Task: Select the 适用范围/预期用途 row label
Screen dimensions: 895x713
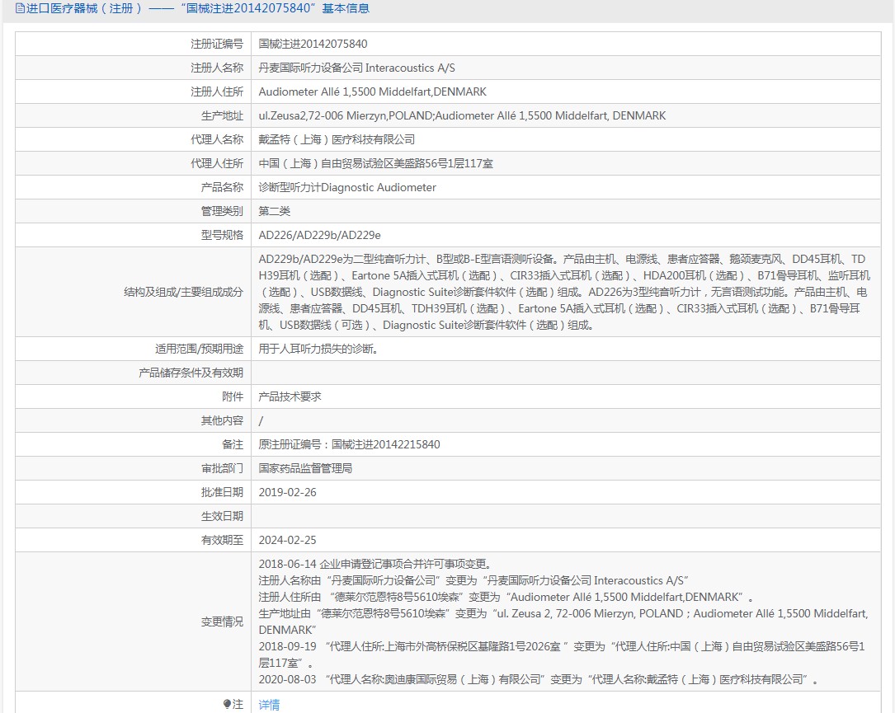Action: coord(199,349)
